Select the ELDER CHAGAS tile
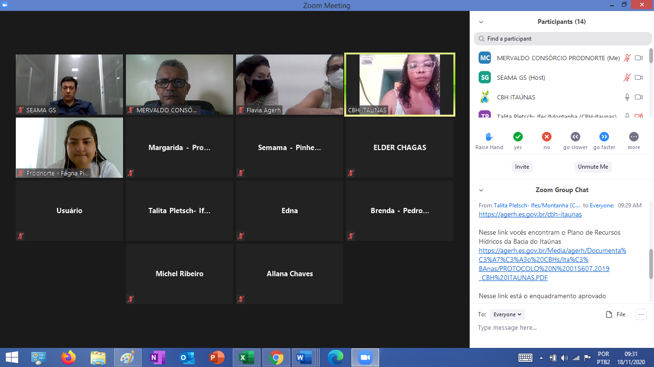Image resolution: width=654 pixels, height=367 pixels. tap(400, 148)
